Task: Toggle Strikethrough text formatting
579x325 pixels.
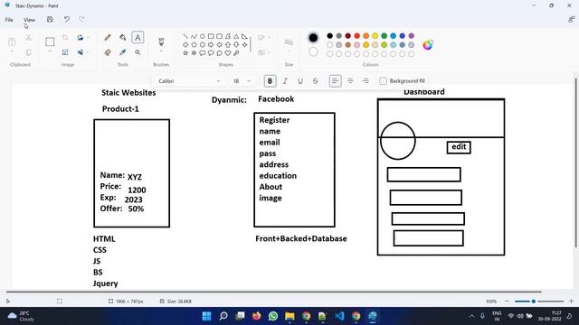Action: tap(316, 81)
